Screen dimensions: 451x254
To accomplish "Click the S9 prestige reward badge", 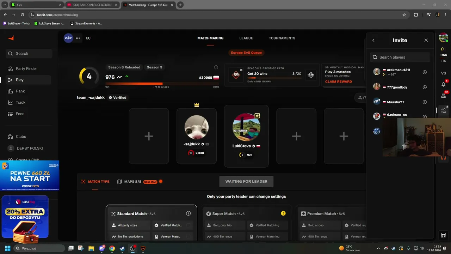I will click(311, 75).
